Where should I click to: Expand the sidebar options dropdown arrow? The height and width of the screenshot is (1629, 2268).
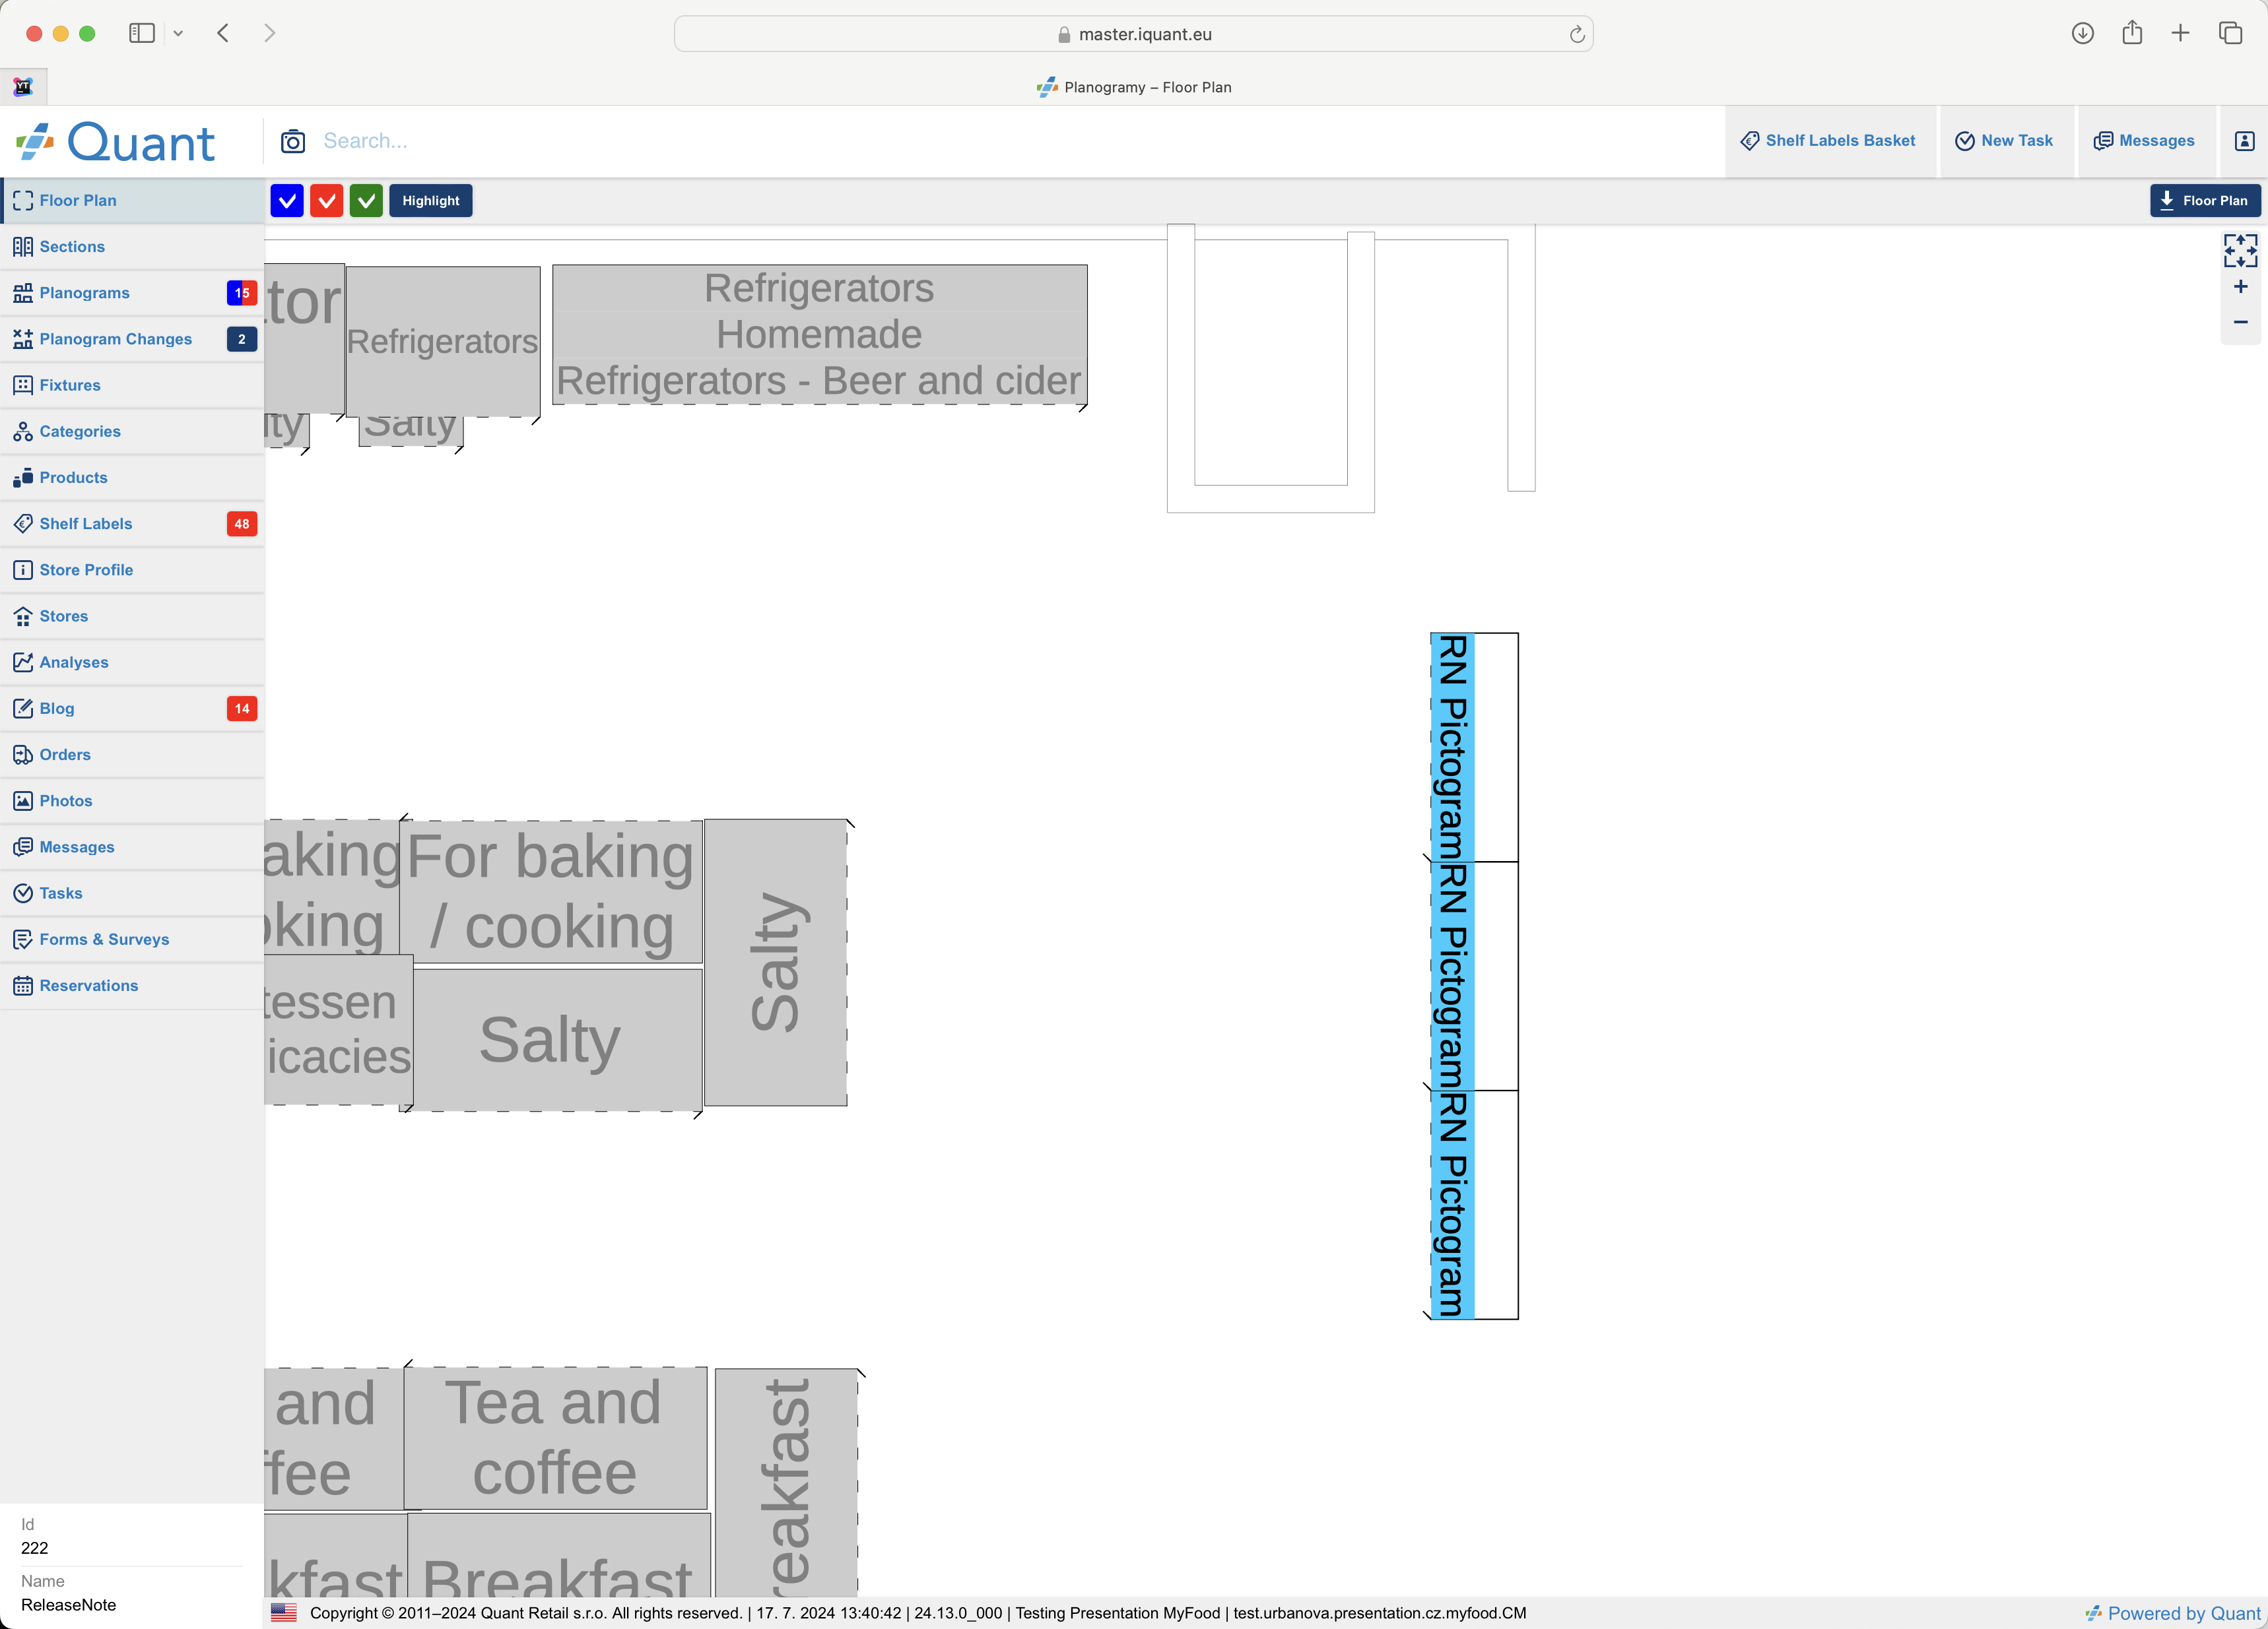point(178,33)
